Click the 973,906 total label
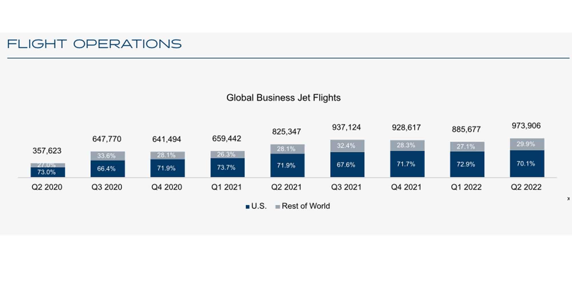Screen dimensions: 572x286 (526, 126)
